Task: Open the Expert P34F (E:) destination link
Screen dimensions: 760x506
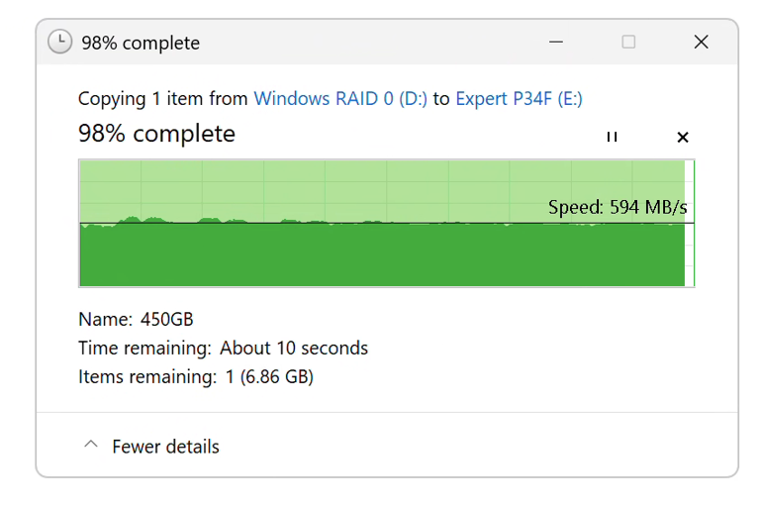Action: pyautogui.click(x=519, y=98)
